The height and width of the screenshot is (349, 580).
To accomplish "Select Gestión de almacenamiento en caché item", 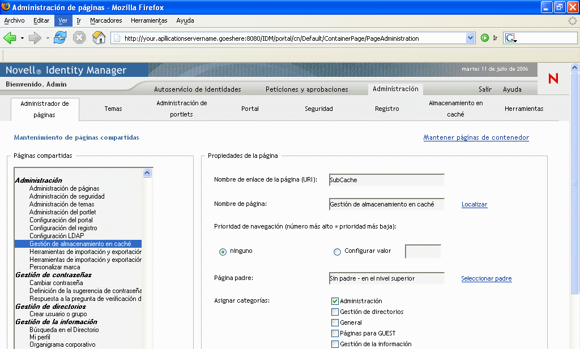I will point(78,244).
